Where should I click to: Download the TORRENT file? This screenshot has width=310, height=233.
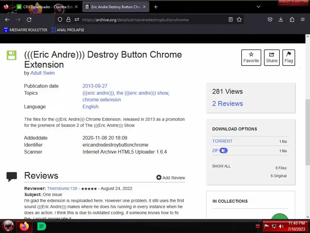(x=222, y=141)
